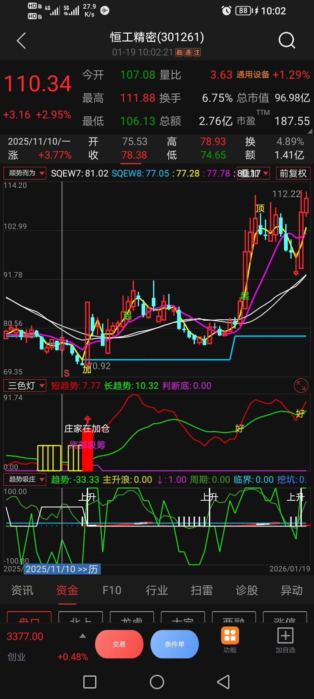The height and width of the screenshot is (699, 314).
Task: Switch to the F10 tab
Action: pos(112,591)
